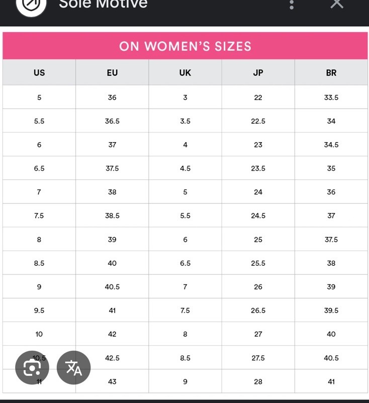Tap the Sole Motive site logo icon
The image size is (369, 403).
[31, 5]
